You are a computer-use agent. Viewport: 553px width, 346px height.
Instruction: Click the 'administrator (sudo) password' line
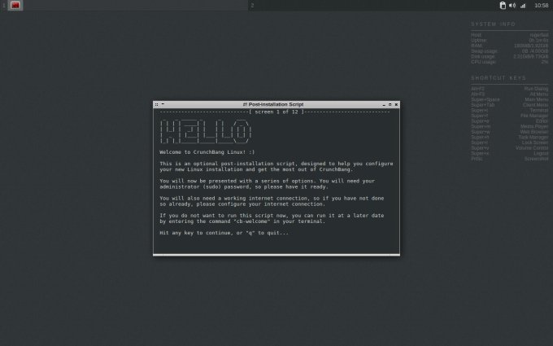pos(244,186)
